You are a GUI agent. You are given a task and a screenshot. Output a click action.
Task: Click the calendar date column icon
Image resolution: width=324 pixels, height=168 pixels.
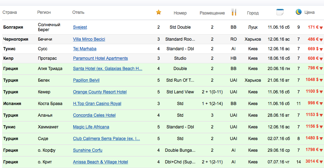coord(280,12)
